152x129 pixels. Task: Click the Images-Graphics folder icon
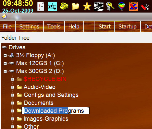coord(19,119)
